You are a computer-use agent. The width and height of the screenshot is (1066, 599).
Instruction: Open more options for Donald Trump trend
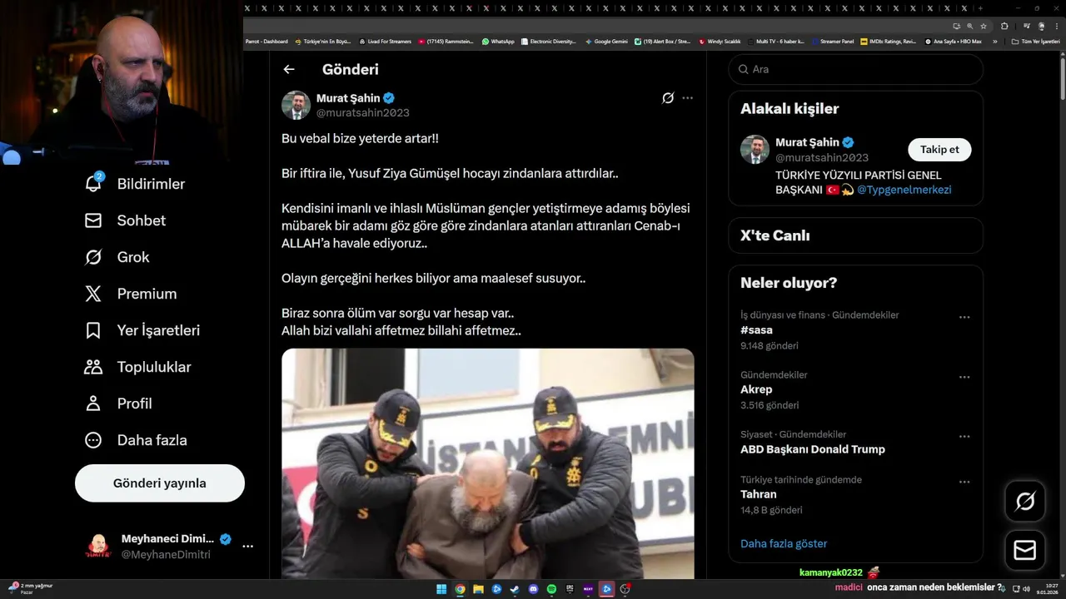964,437
